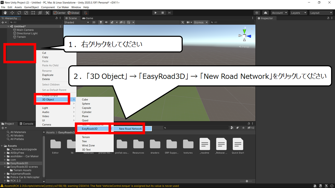335x188 pixels.
Task: Open the GameObject menu
Action: 31,7
